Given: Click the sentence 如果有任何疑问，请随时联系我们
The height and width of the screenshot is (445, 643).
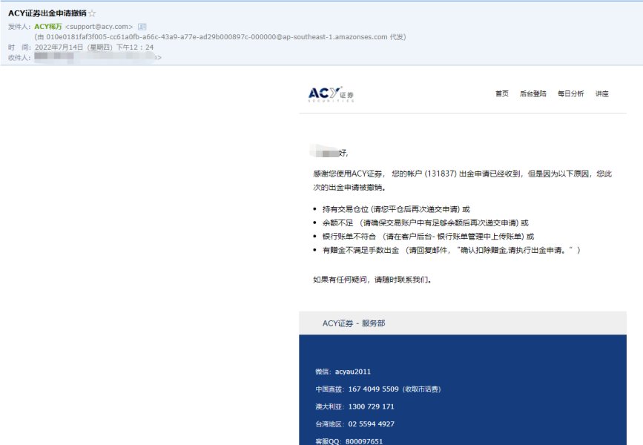Looking at the screenshot, I should click(x=372, y=280).
